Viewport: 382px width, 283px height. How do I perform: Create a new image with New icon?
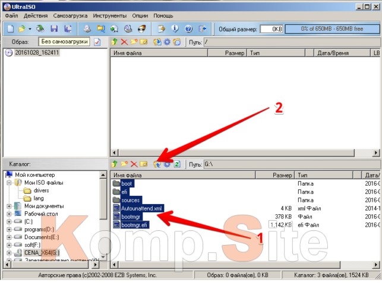click(x=11, y=28)
